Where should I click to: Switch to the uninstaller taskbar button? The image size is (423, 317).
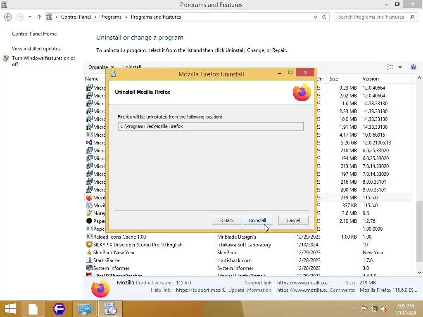tap(110, 309)
